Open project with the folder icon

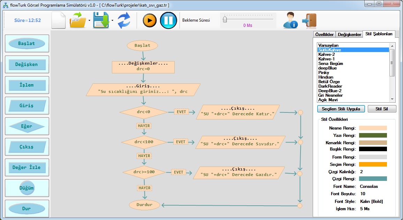[x=78, y=20]
